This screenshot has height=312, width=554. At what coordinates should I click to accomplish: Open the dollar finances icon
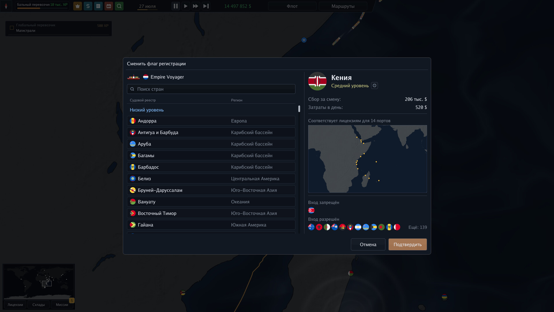(88, 6)
